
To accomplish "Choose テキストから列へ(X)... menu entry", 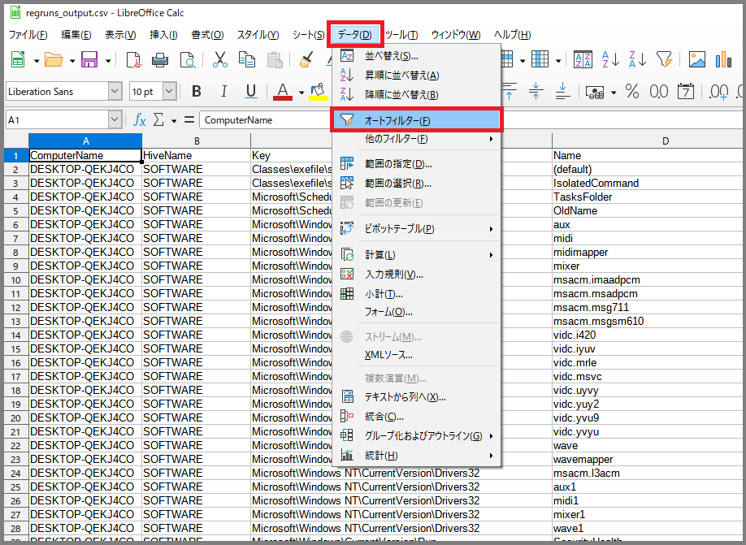I will [416, 396].
